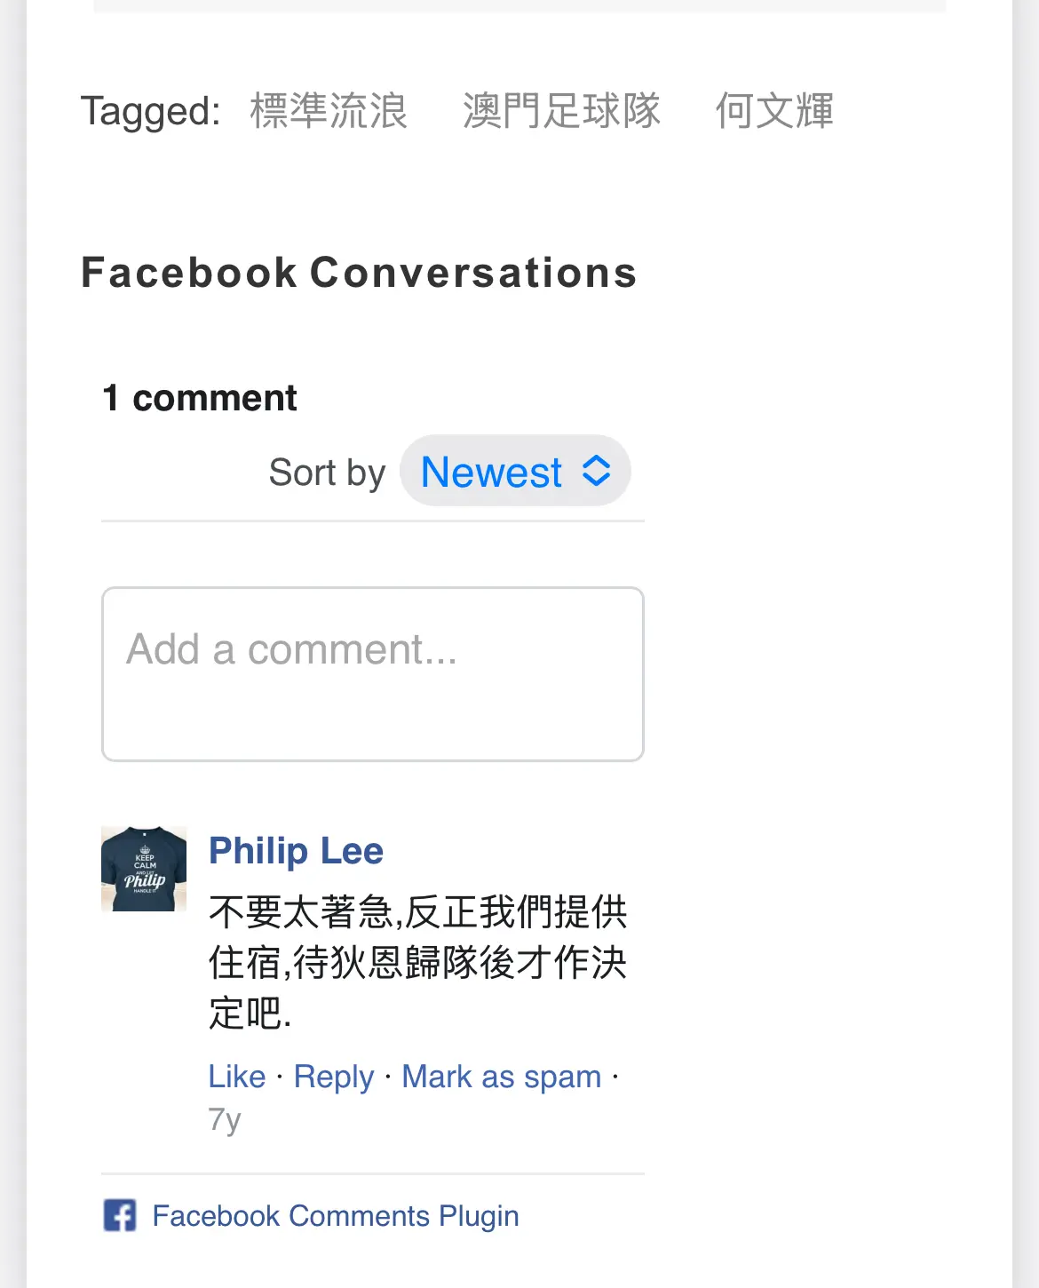This screenshot has height=1288, width=1039.
Task: Open the Newest sort dropdown
Action: coord(514,471)
